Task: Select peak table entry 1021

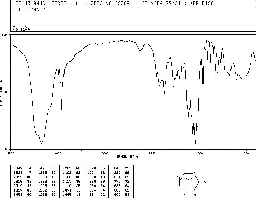Action: pos(96,172)
